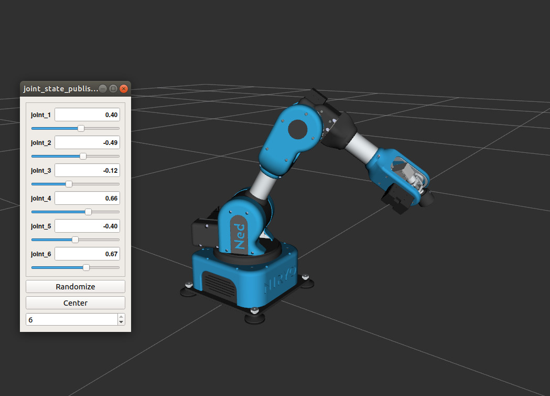Maximize the joint_state_publisher window
This screenshot has width=550, height=396.
tap(113, 89)
